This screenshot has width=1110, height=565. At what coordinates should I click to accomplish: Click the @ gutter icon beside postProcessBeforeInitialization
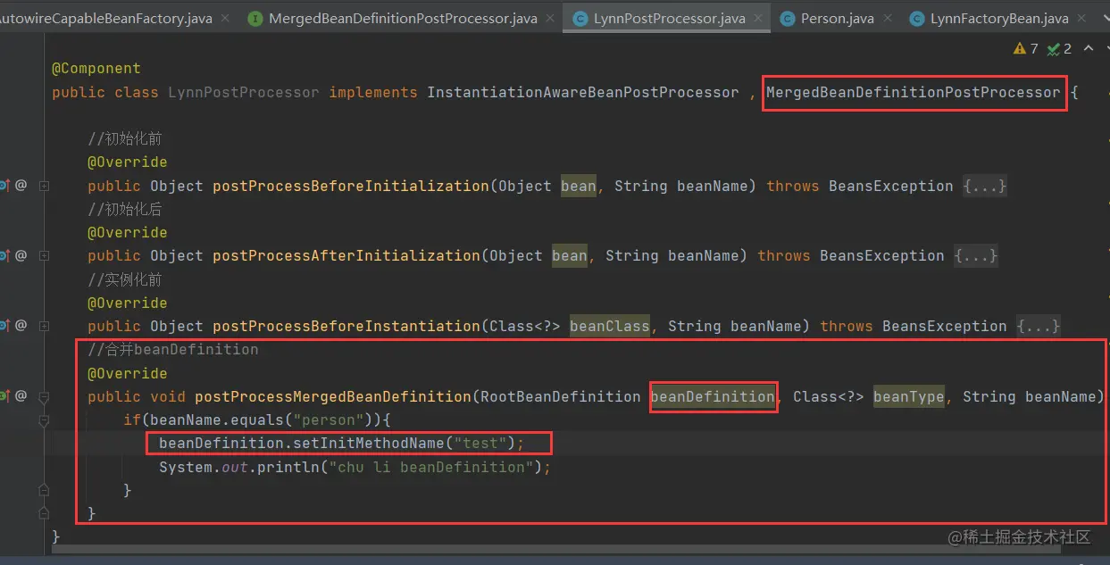pyautogui.click(x=21, y=186)
